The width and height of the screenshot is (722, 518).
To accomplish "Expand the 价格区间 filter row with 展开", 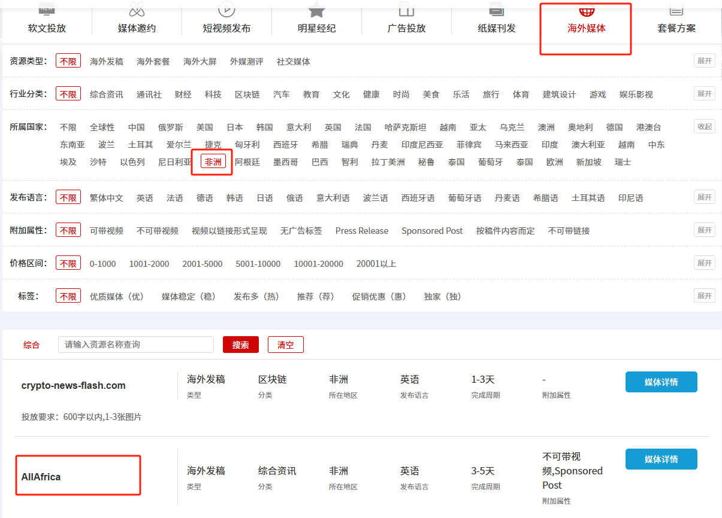I will 704,263.
